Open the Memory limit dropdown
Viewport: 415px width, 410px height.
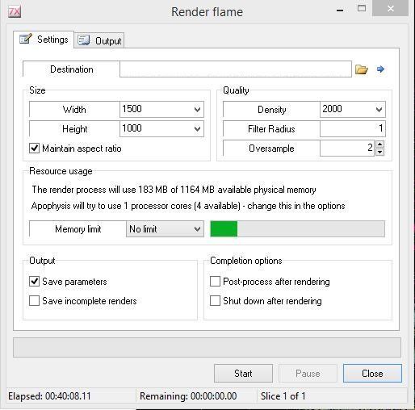coord(165,229)
